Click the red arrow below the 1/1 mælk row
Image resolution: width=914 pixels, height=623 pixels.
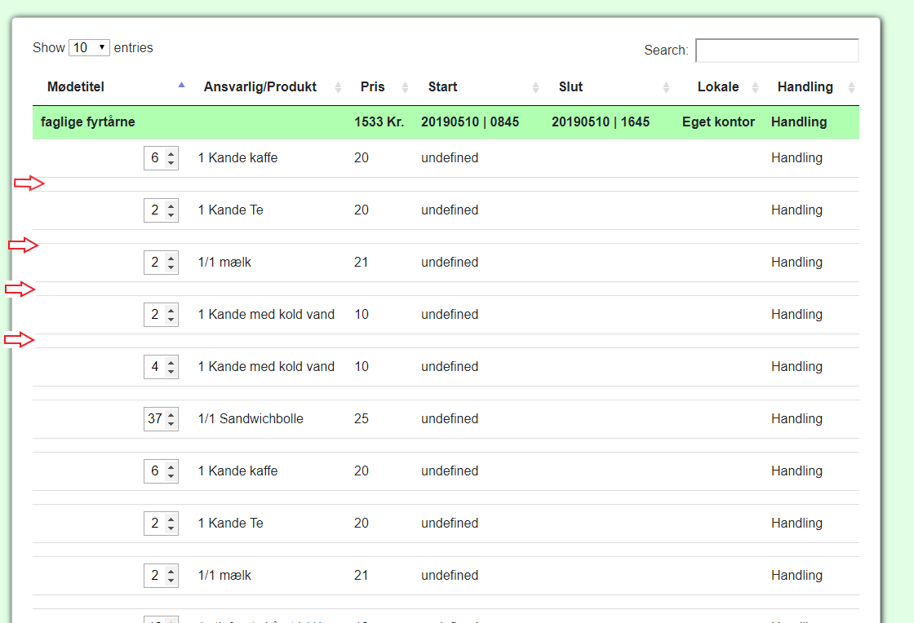22,289
